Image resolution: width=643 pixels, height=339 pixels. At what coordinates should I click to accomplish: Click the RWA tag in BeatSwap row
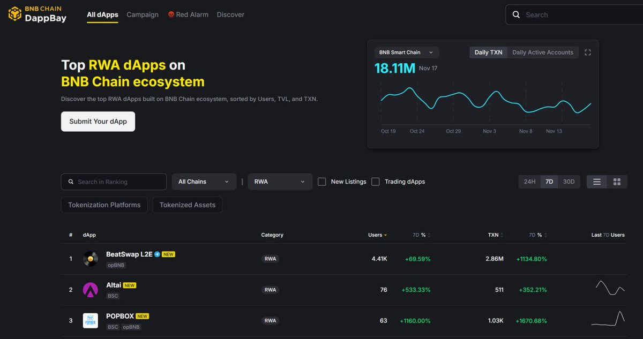[271, 259]
